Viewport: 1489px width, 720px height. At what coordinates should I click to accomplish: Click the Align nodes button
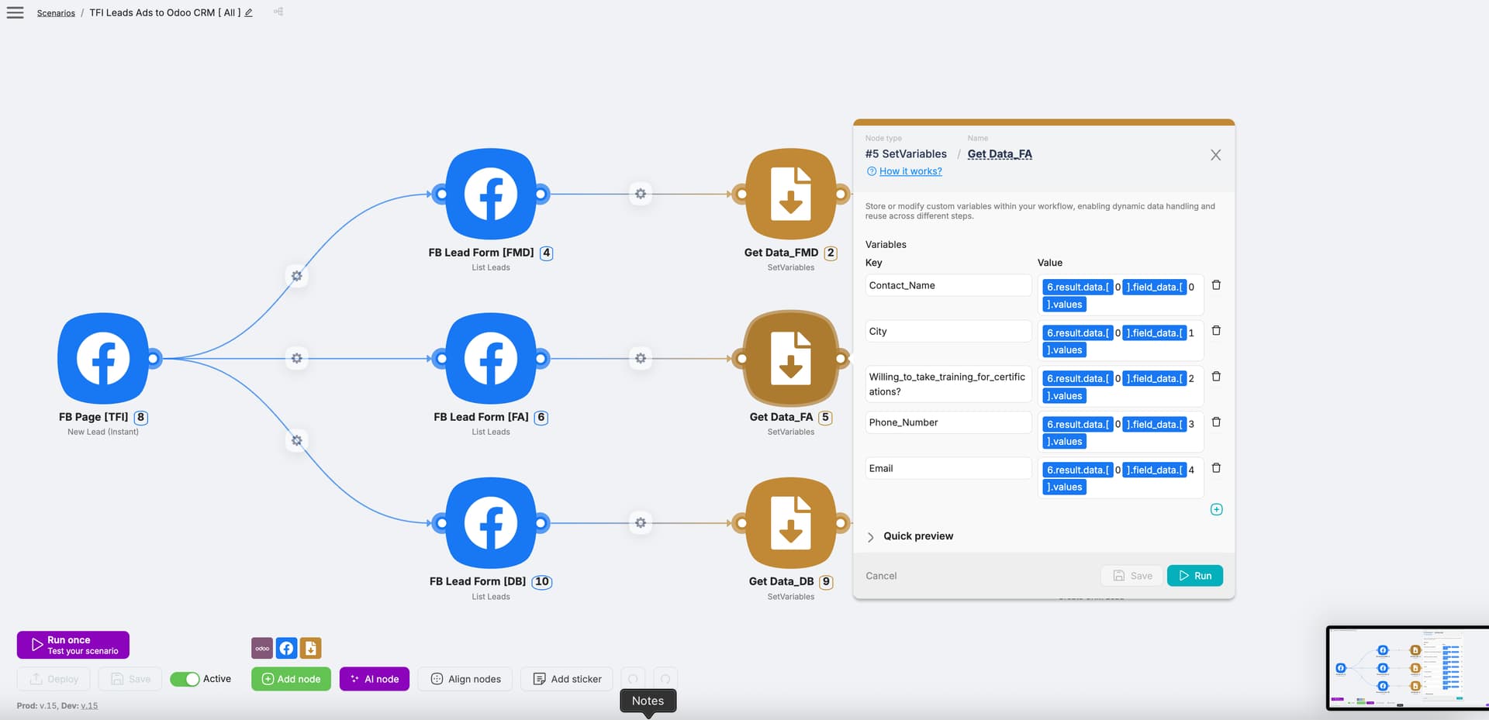pos(465,679)
